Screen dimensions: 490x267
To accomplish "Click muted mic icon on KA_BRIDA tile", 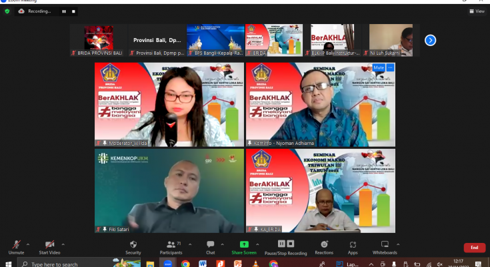I will (x=250, y=229).
